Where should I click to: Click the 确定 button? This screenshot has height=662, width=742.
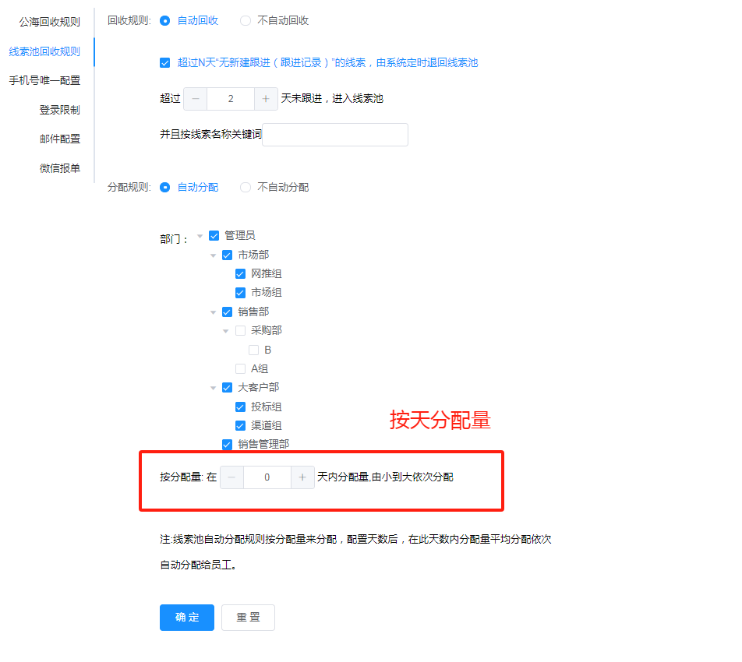[x=187, y=618]
